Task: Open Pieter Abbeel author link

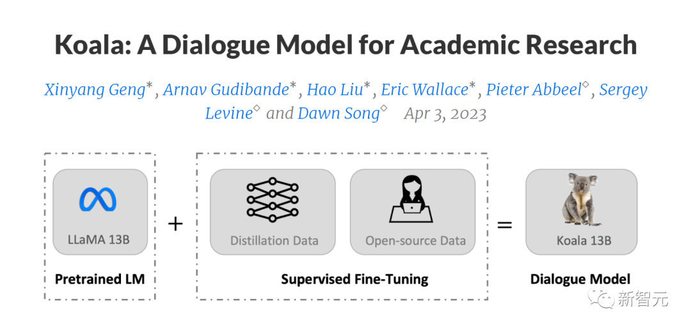Action: tap(534, 90)
